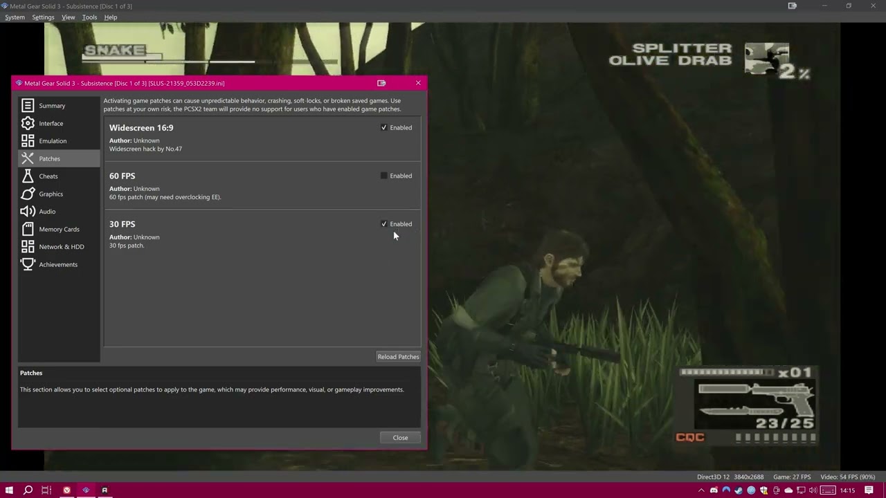Click the 60 fps overclocking EE description
This screenshot has height=498, width=886.
(165, 197)
